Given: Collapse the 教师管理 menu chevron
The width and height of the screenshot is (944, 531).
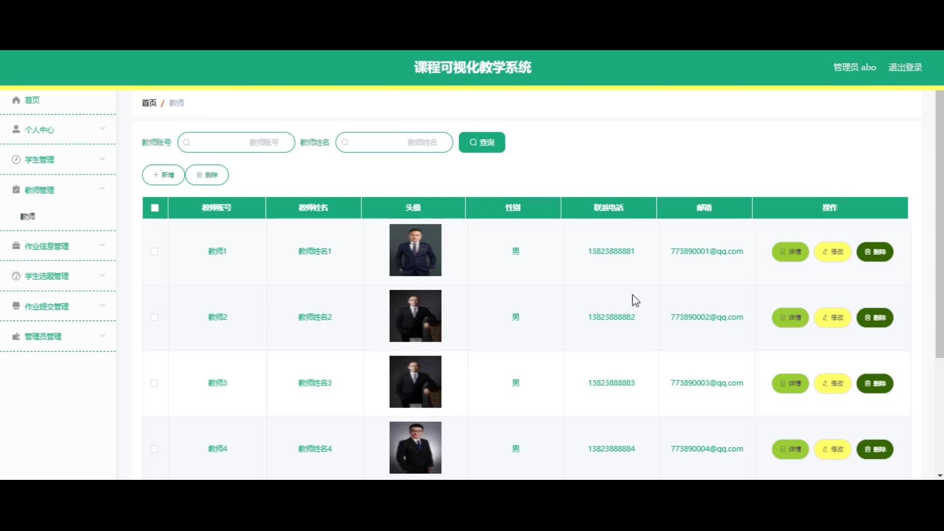Looking at the screenshot, I should pos(102,189).
